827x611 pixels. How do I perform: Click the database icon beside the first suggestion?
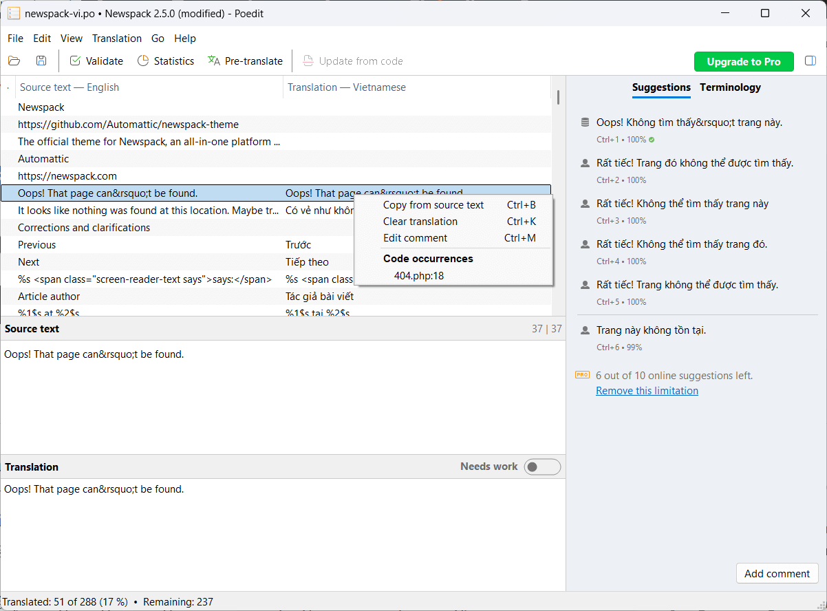(x=586, y=122)
